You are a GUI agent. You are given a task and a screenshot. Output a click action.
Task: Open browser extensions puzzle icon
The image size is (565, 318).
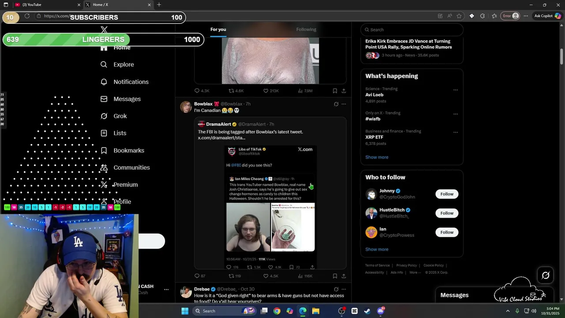[482, 16]
